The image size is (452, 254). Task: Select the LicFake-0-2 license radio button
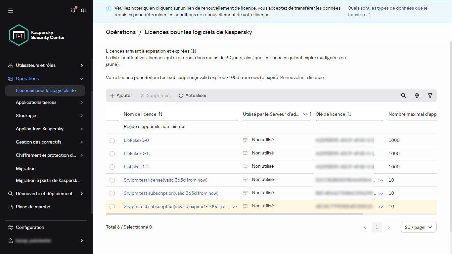[x=112, y=167]
